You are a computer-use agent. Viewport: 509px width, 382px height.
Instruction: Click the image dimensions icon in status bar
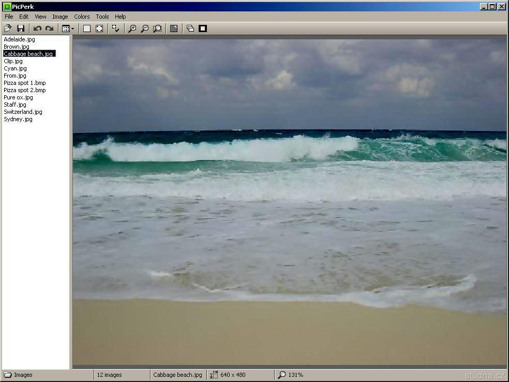click(214, 375)
